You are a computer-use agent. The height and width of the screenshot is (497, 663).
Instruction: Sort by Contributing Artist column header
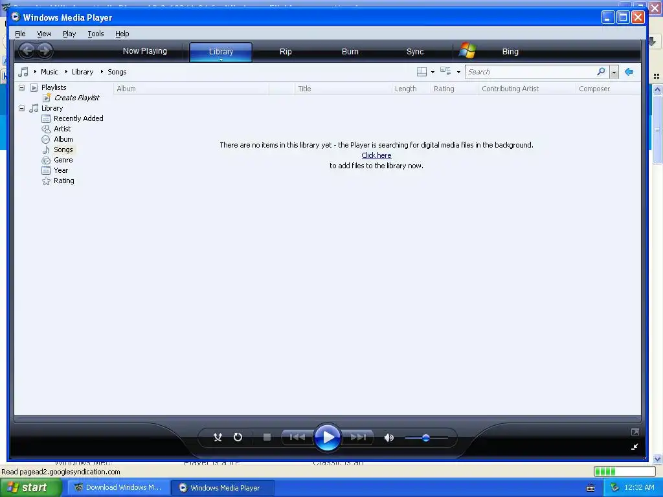(527, 89)
